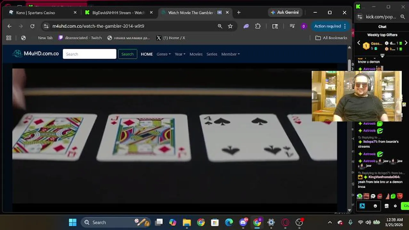
Task: Open the zoom icon in Kick window address bar
Action: coord(403,17)
